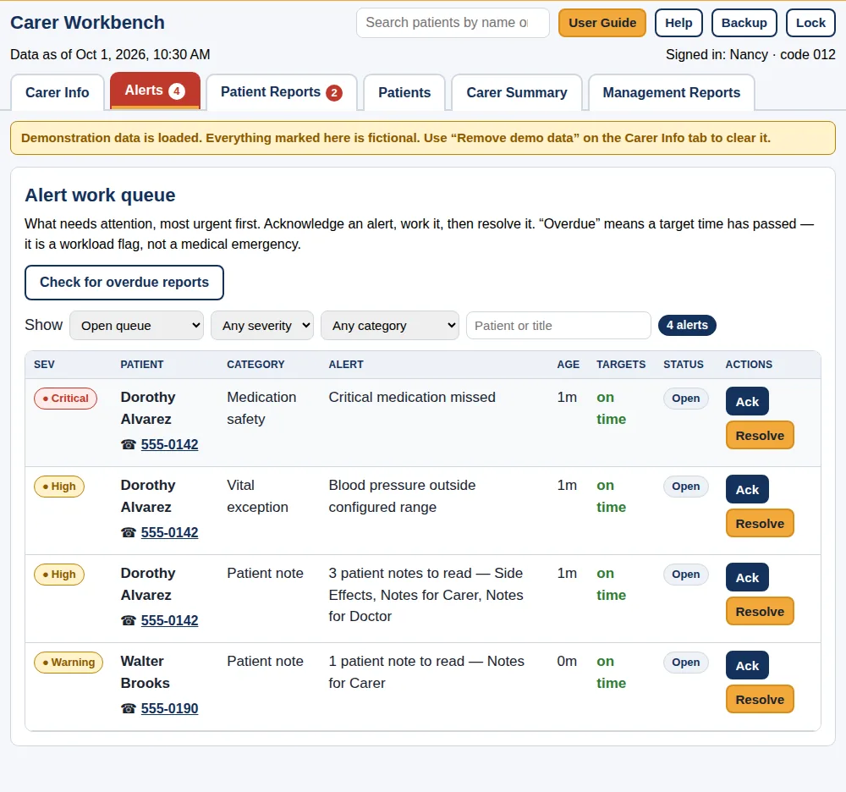The image size is (846, 792).
Task: Expand the Any category dropdown
Action: [x=389, y=325]
